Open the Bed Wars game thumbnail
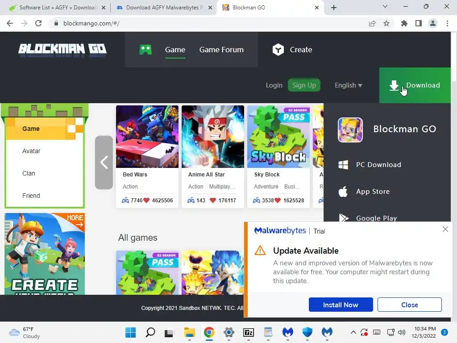457x343 pixels. click(147, 137)
